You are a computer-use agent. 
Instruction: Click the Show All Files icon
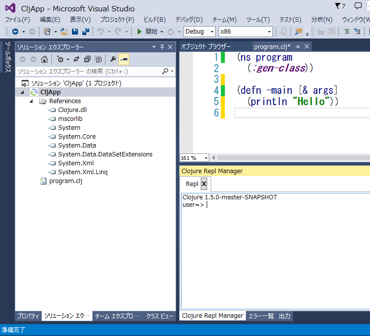pyautogui.click(x=98, y=59)
